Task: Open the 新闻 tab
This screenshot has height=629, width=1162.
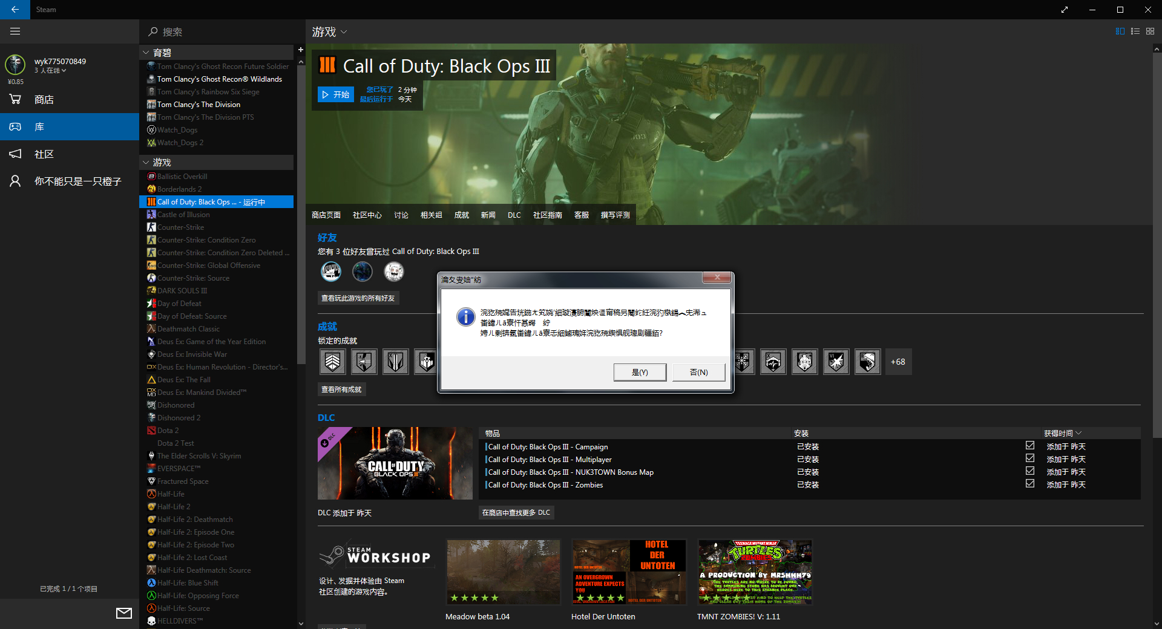Action: [488, 215]
